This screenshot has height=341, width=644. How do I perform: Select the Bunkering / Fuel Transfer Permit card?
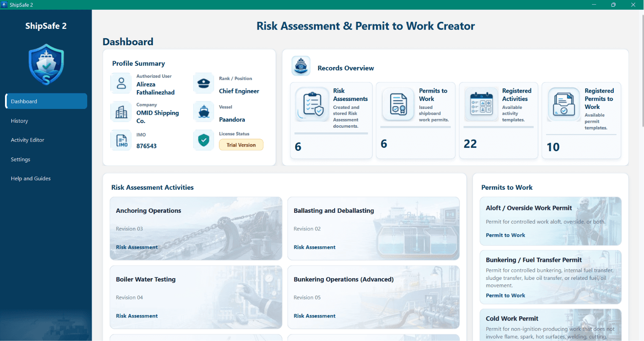[x=551, y=277]
